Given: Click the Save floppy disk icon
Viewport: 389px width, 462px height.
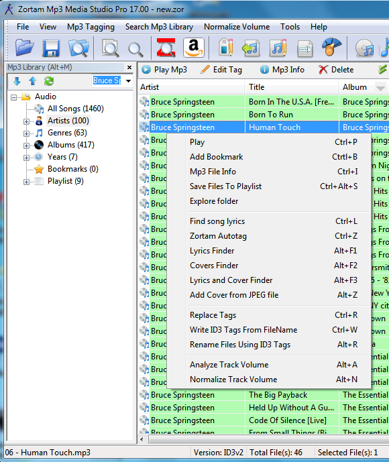Looking at the screenshot, I should (x=51, y=48).
